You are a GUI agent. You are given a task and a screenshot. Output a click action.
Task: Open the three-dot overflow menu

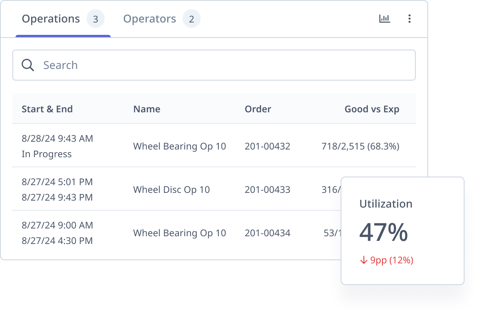pyautogui.click(x=409, y=18)
